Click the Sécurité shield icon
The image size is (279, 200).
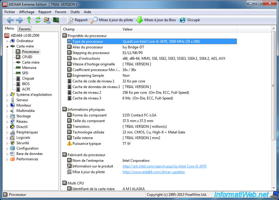pos(13,143)
